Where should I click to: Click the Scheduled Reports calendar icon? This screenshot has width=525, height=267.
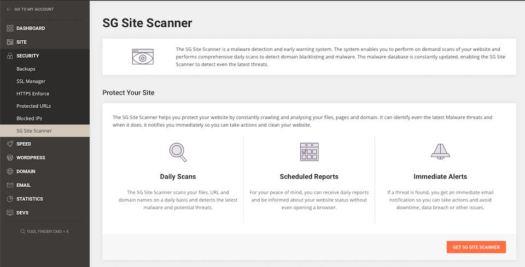click(310, 152)
